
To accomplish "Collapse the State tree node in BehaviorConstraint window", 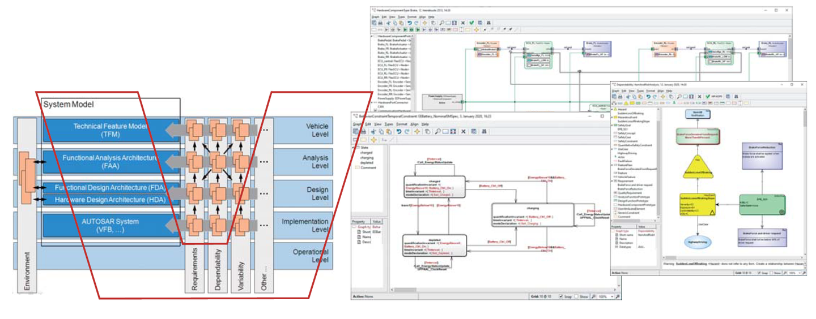I will click(x=353, y=148).
